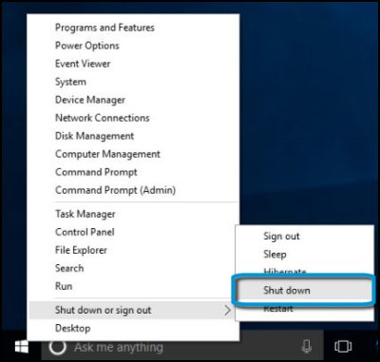Launch Disk Management
This screenshot has height=362, width=380.
[x=133, y=136]
